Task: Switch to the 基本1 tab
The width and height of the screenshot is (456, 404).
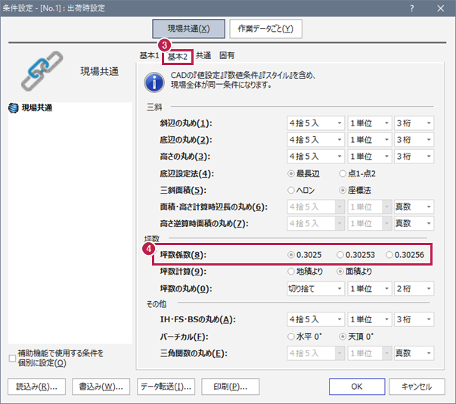Action: pos(149,55)
